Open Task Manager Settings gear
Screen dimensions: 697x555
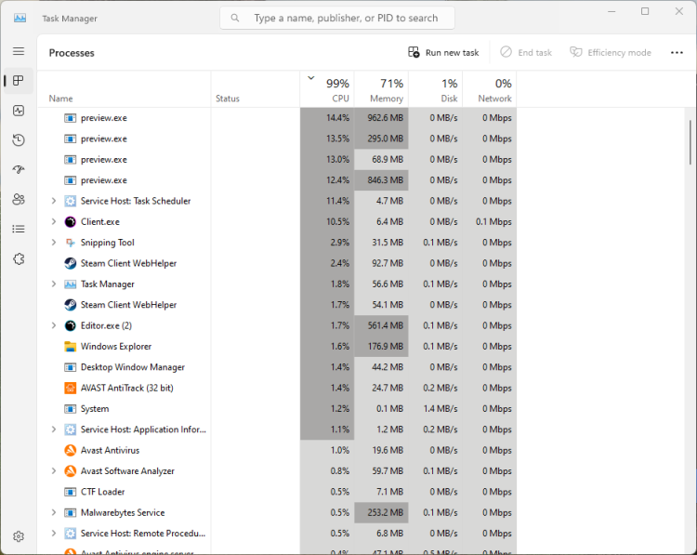point(19,536)
